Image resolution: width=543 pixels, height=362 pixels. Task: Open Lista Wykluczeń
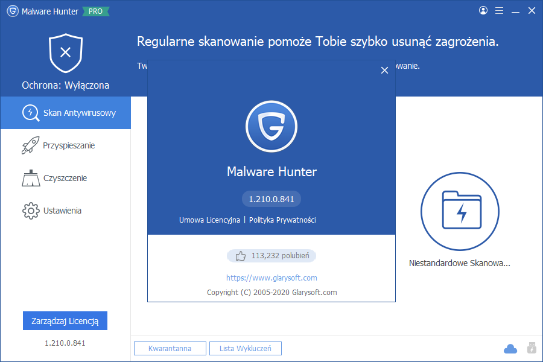[x=246, y=349]
